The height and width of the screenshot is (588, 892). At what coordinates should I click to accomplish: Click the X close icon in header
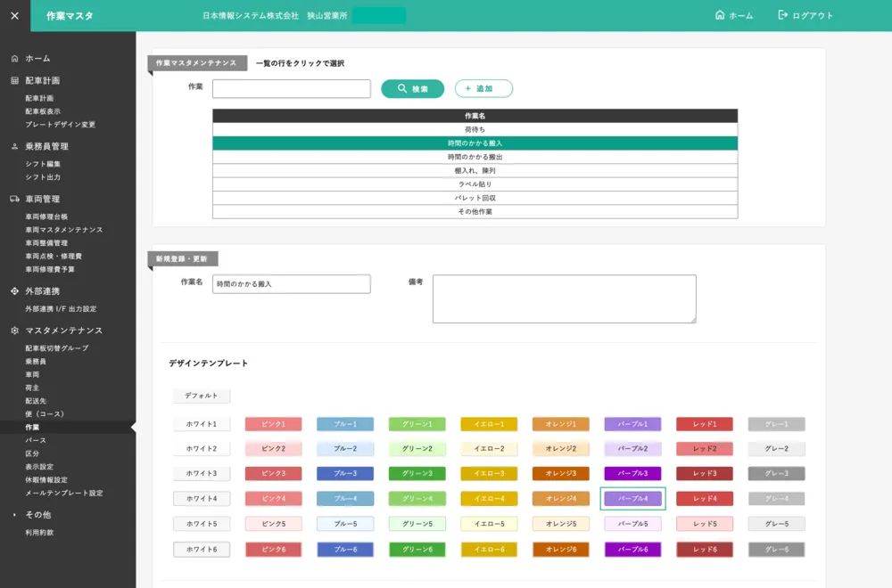[14, 16]
